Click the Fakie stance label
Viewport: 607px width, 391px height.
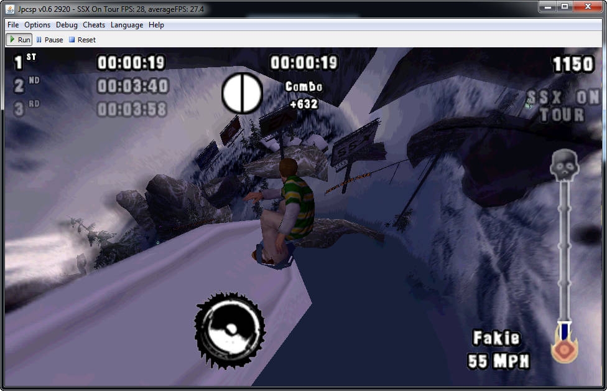click(496, 338)
